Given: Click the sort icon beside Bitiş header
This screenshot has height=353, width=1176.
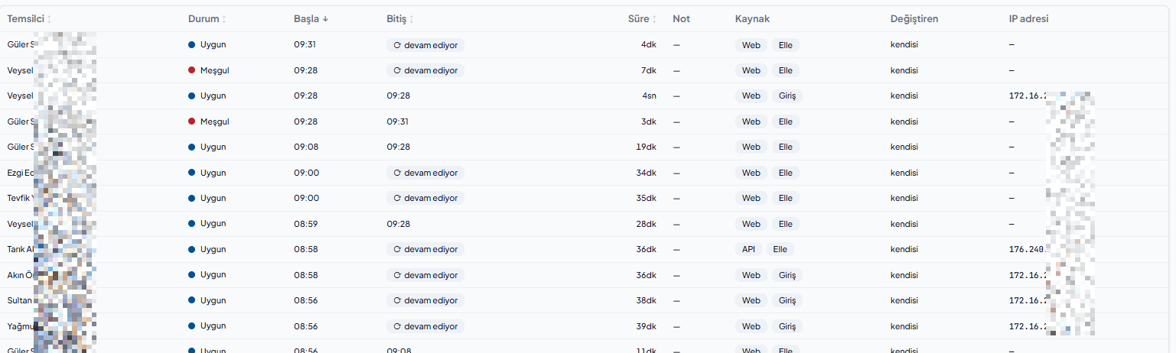Looking at the screenshot, I should pos(412,19).
